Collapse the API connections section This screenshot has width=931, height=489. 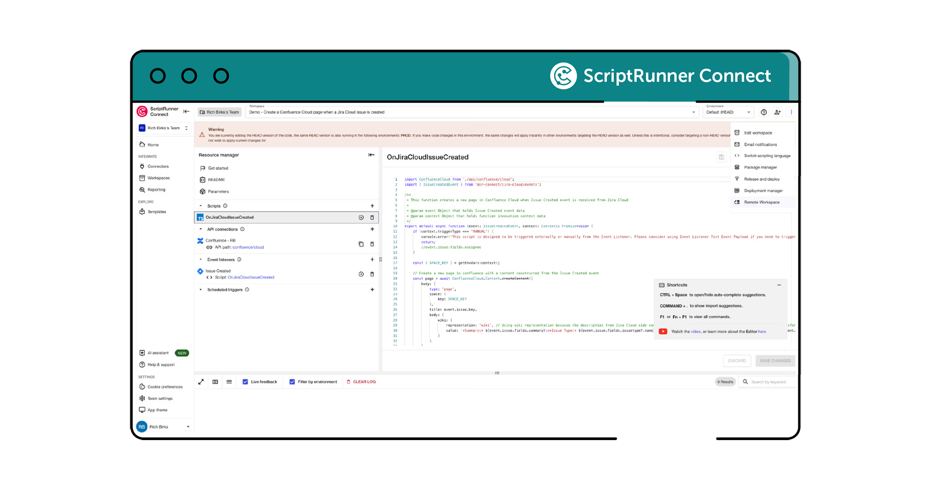[x=201, y=229]
